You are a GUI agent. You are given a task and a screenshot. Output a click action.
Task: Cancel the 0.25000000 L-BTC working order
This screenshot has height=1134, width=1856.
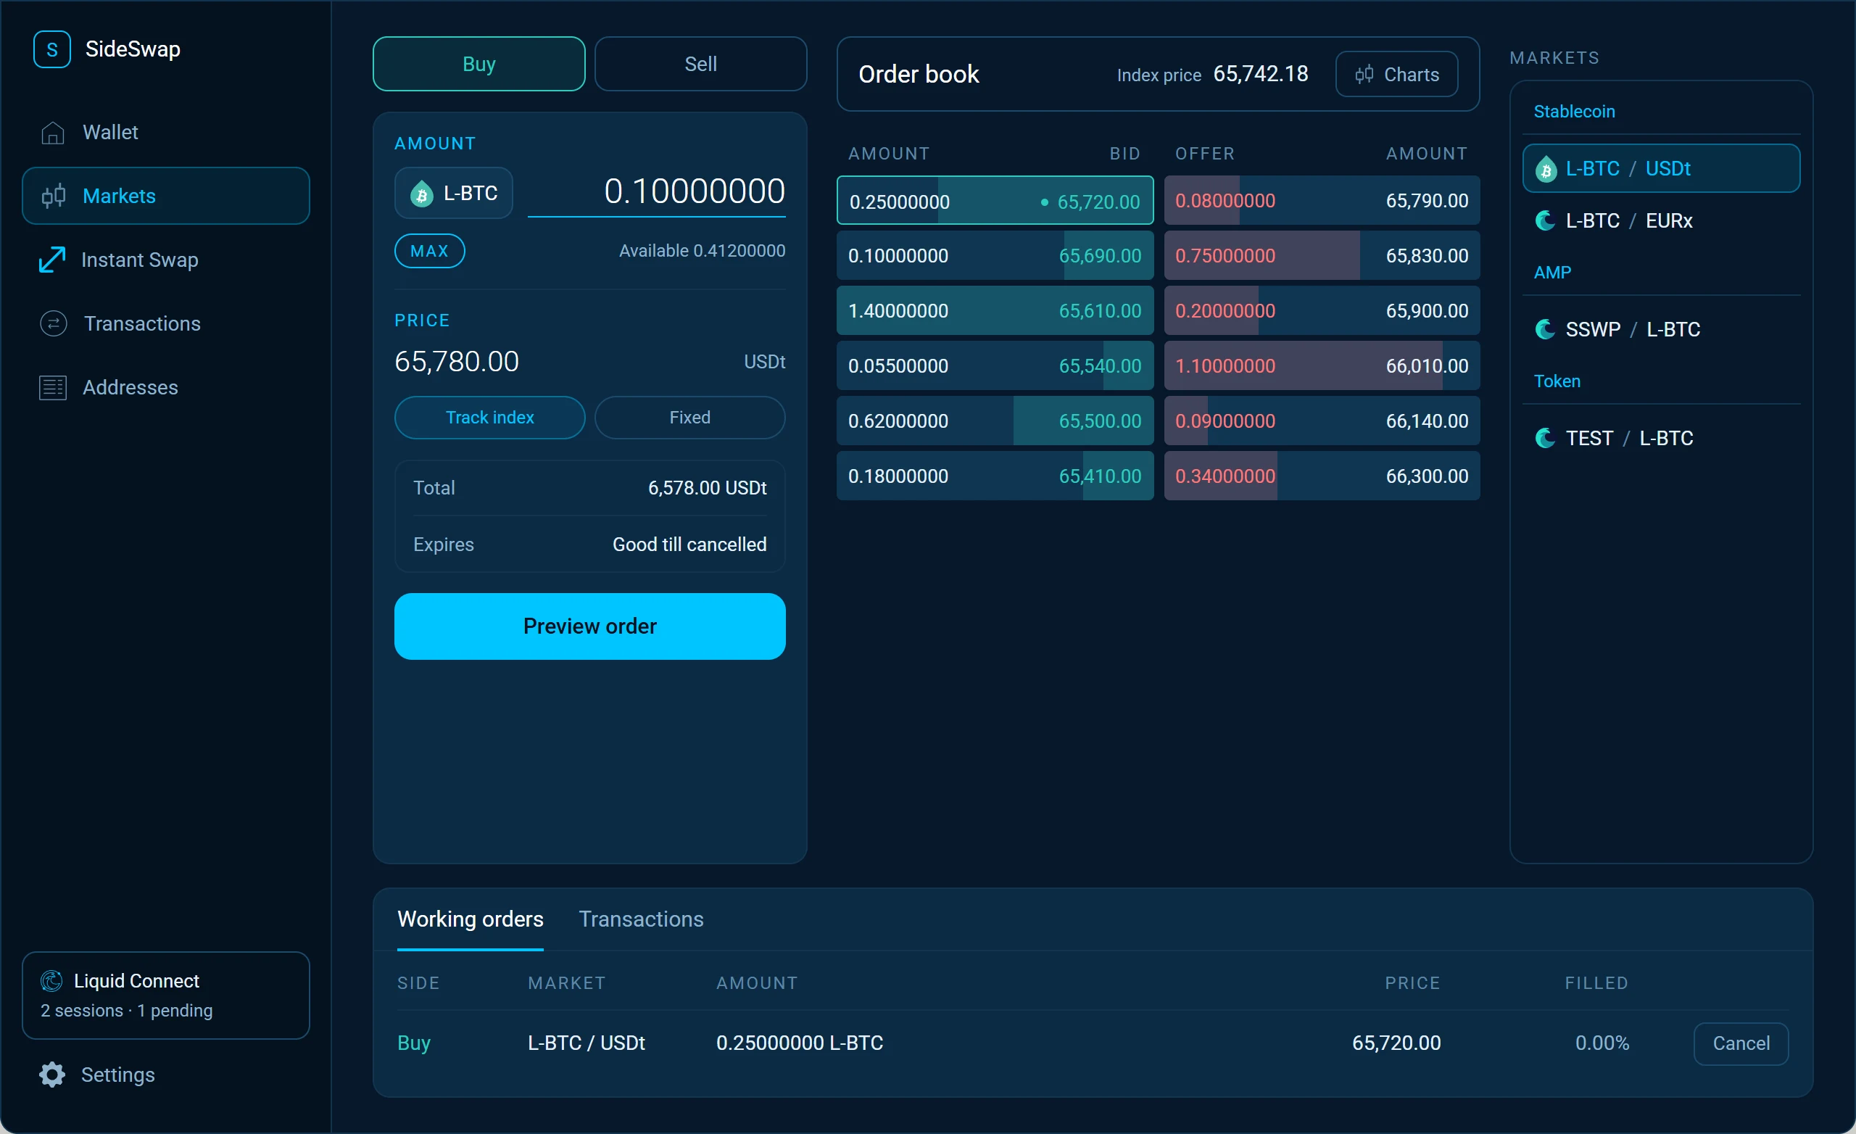coord(1741,1043)
